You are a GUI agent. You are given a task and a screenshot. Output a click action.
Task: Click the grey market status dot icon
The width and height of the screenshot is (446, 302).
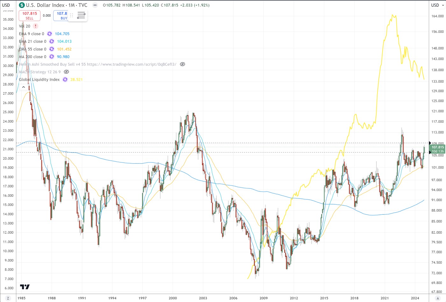[x=95, y=5]
